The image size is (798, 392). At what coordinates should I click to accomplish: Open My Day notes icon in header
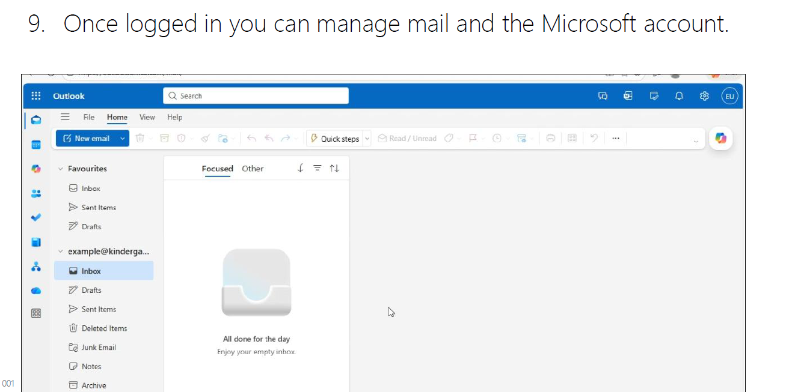coord(654,96)
